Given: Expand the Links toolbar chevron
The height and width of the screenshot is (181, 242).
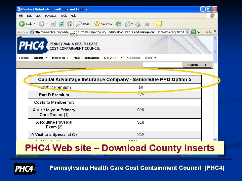Looking at the screenshot, I should [215, 31].
